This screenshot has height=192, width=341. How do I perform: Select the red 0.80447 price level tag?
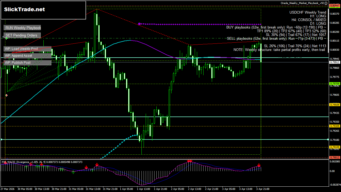335,5
